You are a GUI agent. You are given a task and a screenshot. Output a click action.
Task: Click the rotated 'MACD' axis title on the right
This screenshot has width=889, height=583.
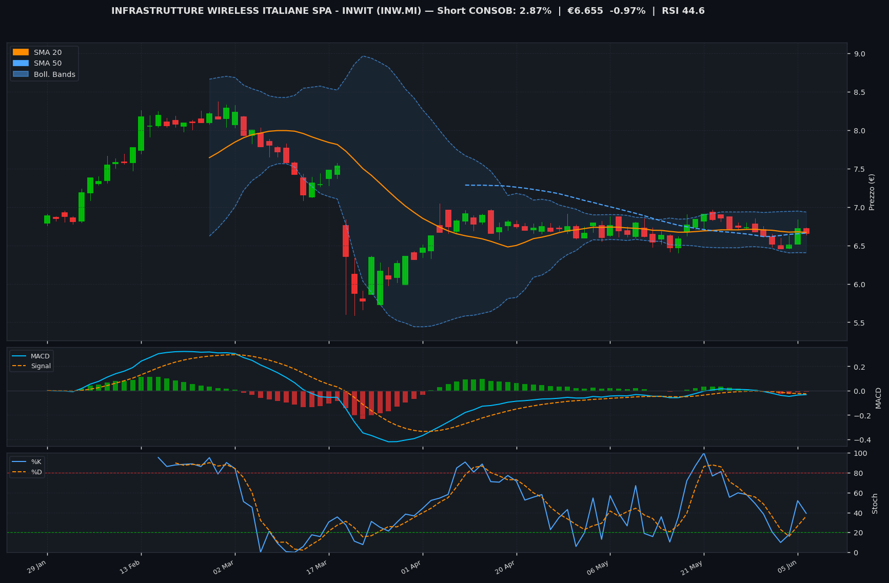click(878, 398)
